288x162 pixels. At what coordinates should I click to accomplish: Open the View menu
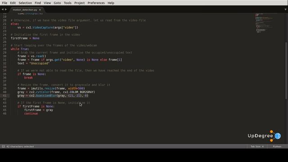pyautogui.click(x=47, y=3)
